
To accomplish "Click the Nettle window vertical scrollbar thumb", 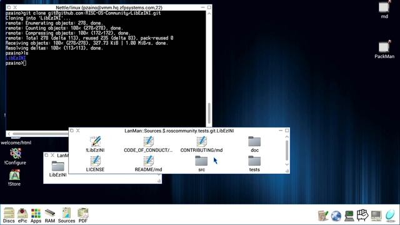I will (x=209, y=113).
